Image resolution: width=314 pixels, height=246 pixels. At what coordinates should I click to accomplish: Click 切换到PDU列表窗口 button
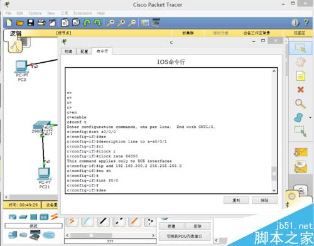click(x=185, y=236)
